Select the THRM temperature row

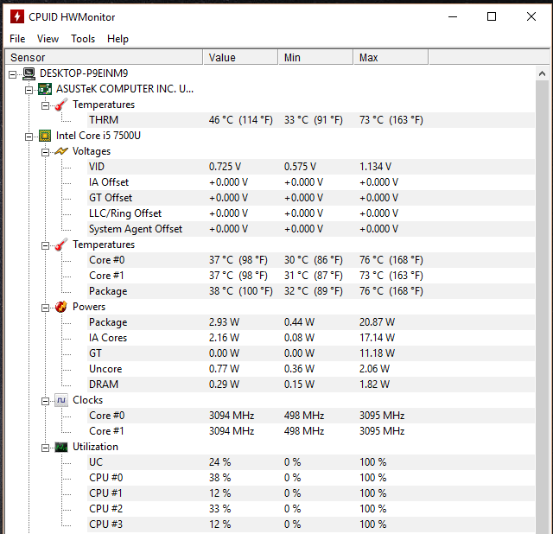tap(311, 120)
